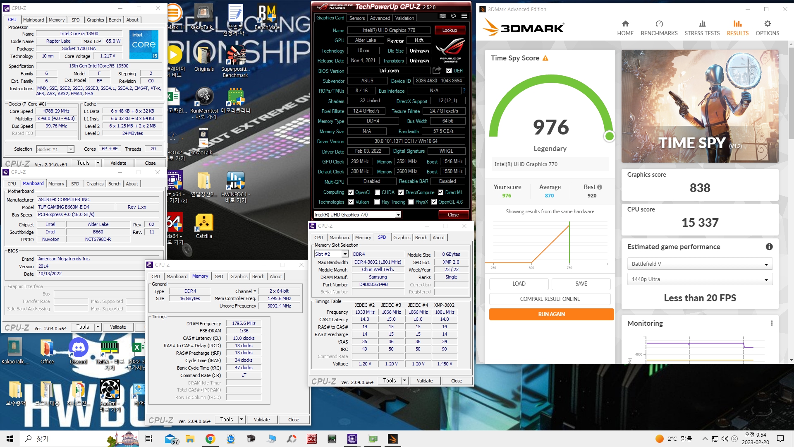This screenshot has height=447, width=794.
Task: Open Superposition Benchmark desktop shortcut
Action: 235,62
